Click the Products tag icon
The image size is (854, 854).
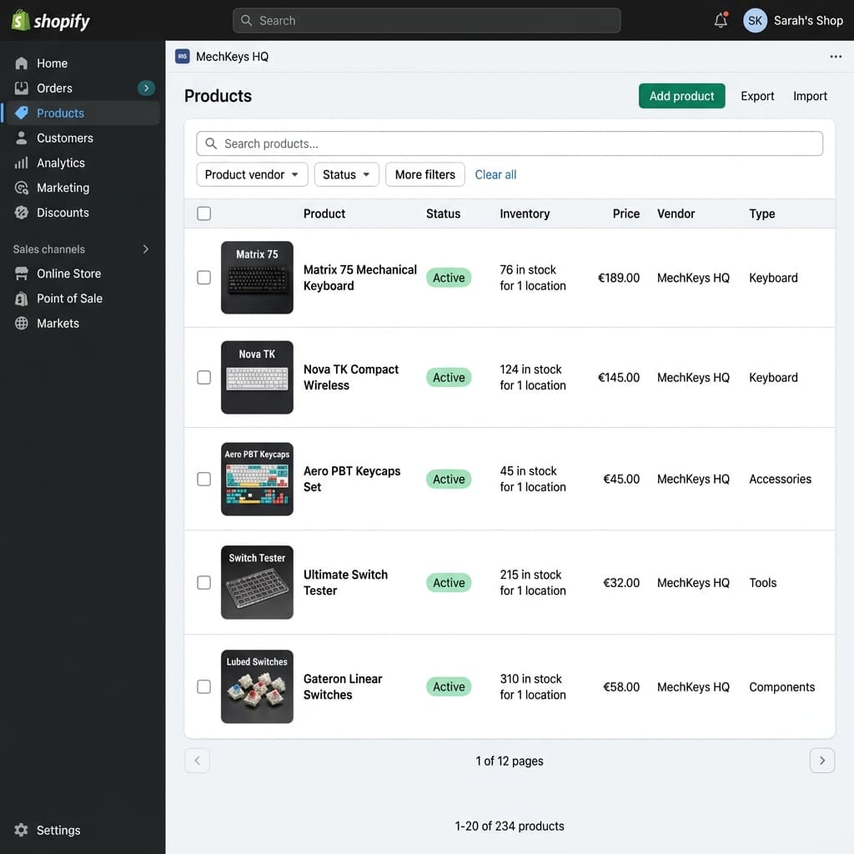pyautogui.click(x=21, y=113)
